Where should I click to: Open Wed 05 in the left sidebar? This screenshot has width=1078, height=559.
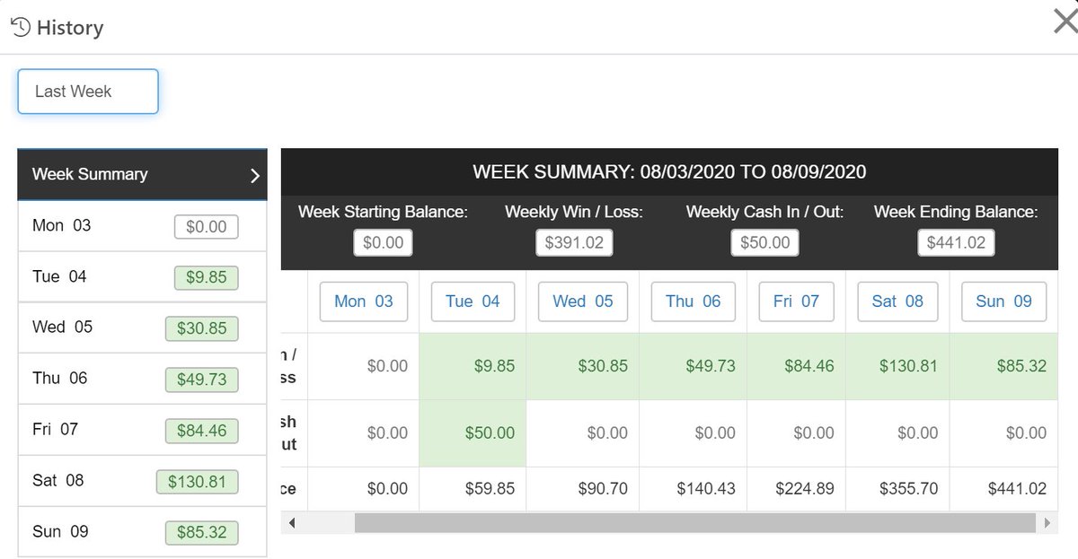(x=142, y=328)
